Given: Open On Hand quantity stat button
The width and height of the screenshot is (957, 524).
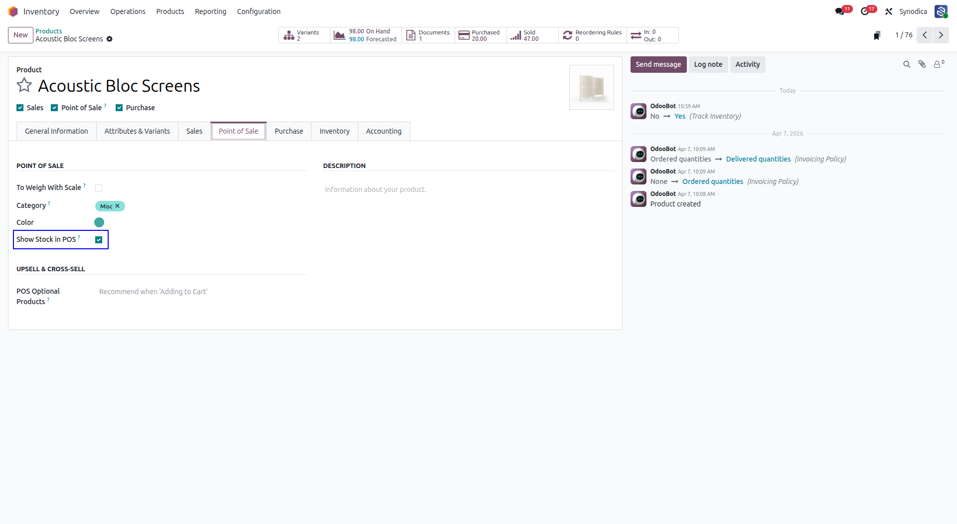Looking at the screenshot, I should 366,35.
